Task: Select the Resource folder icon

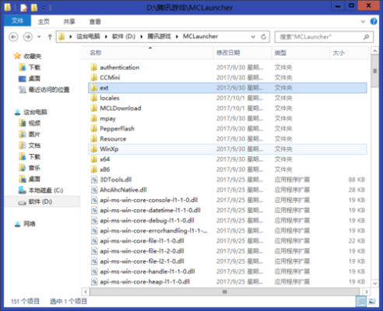Action: pos(94,138)
